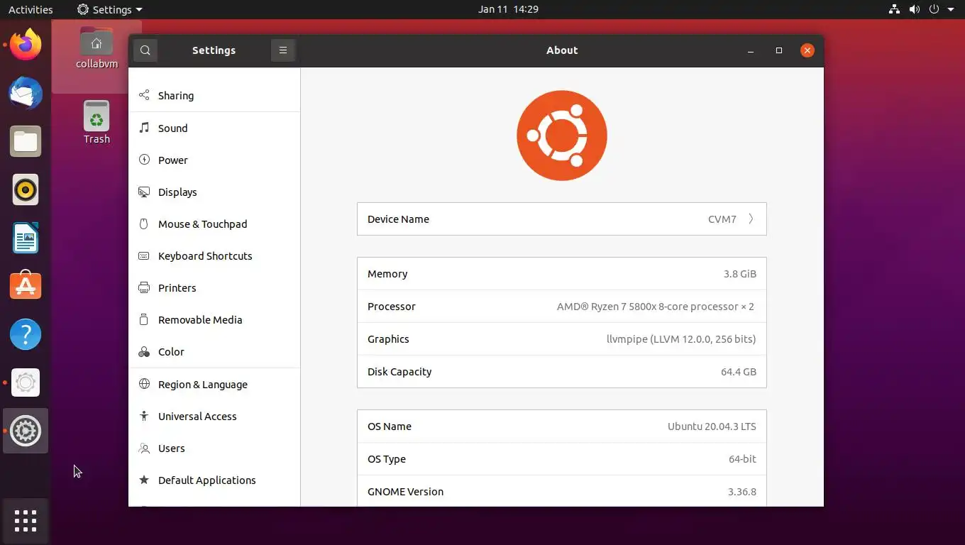Click the Trash icon on desktop

tap(96, 123)
